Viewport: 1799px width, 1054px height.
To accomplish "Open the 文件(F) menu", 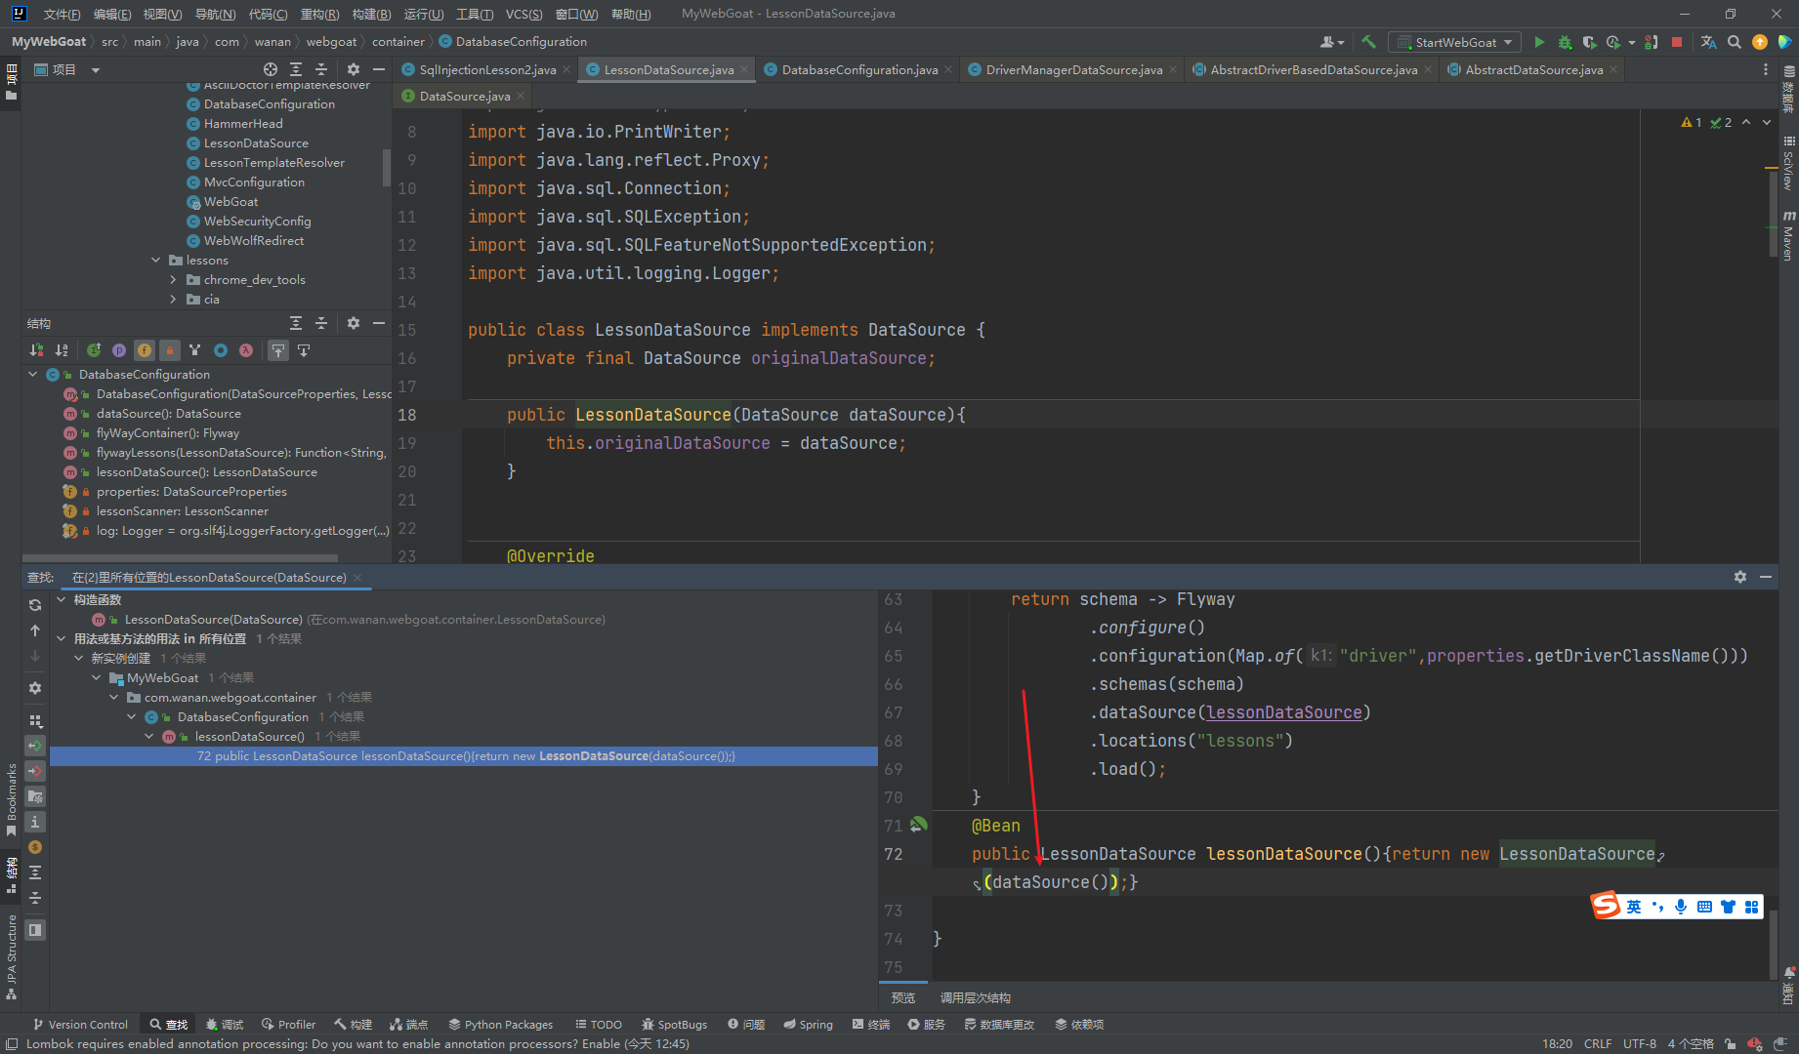I will coord(62,14).
